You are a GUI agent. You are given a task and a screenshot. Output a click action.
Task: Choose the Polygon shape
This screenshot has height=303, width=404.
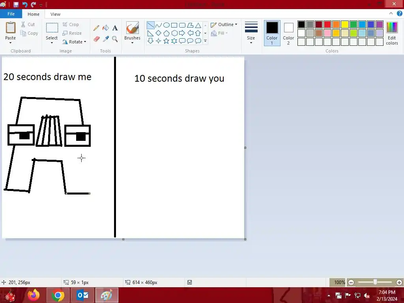[190, 25]
